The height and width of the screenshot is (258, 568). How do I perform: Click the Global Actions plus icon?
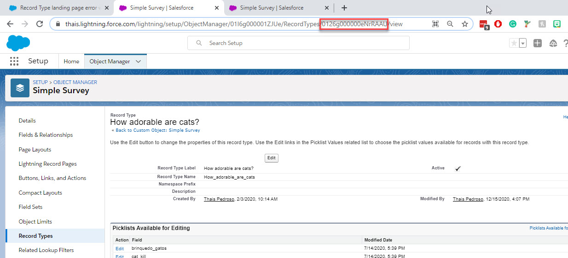(538, 43)
